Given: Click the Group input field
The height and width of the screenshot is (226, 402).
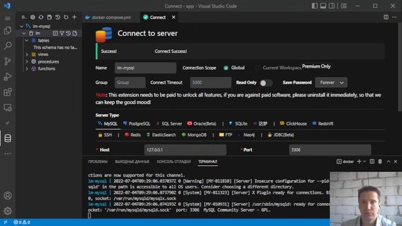Looking at the screenshot, I should pos(130,82).
